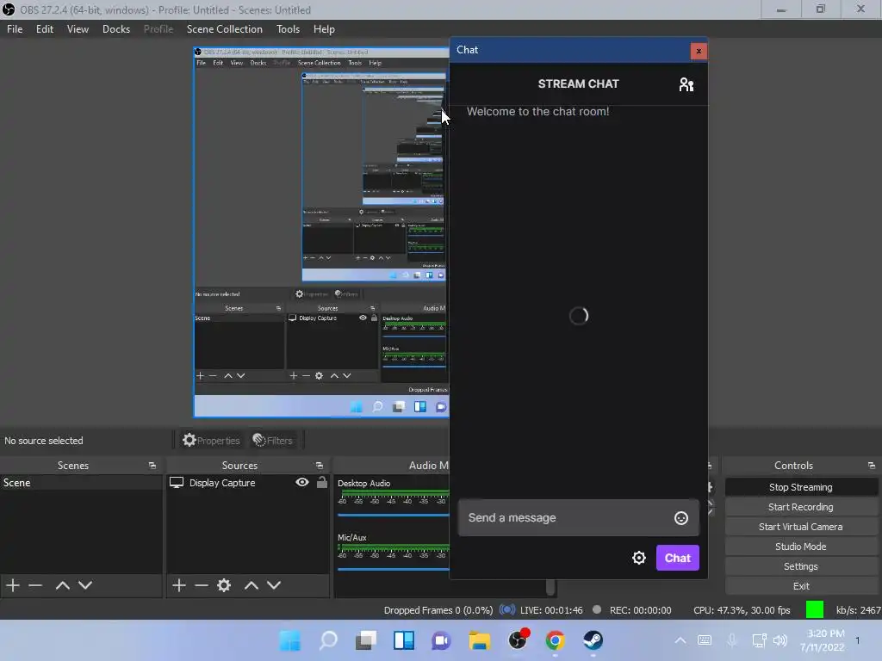The image size is (882, 661).
Task: Open chat settings gear icon
Action: pyautogui.click(x=639, y=558)
